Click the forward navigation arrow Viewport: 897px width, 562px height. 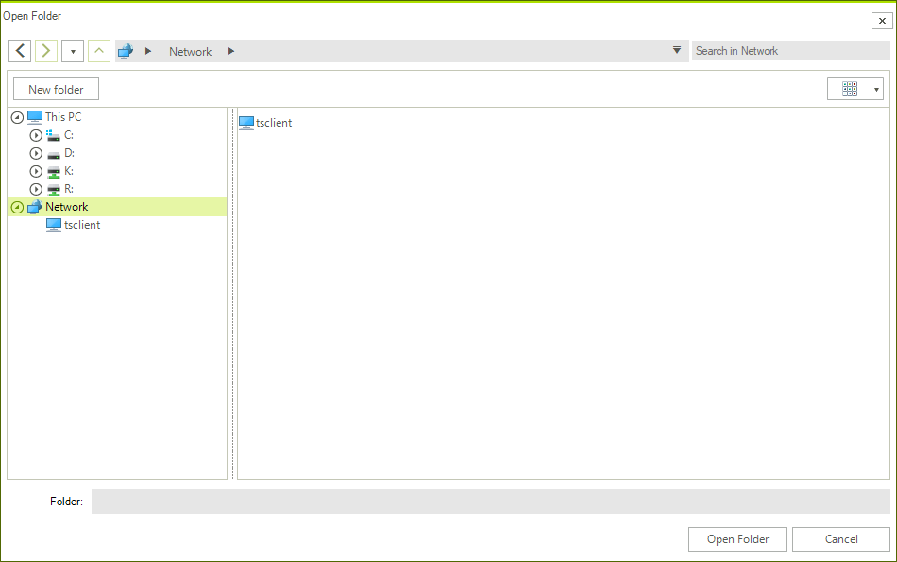45,50
